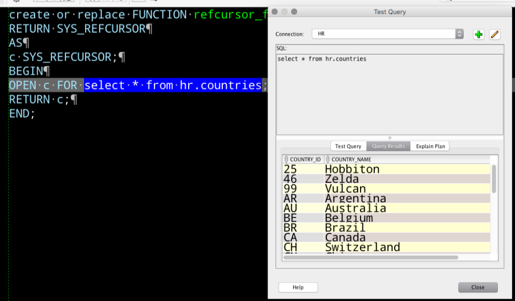
Task: Edit the HR connection using the pencil icon
Action: pos(494,35)
